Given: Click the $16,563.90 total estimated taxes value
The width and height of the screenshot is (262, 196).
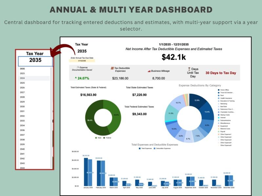Looking at the screenshot, I should tap(88, 95).
